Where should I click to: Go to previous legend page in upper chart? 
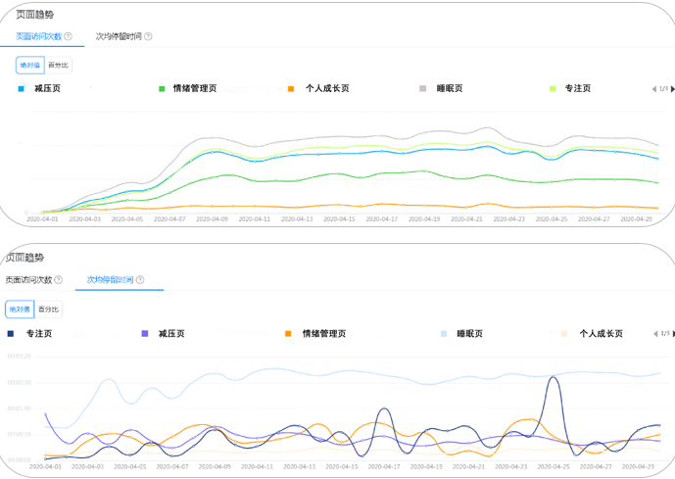(x=654, y=89)
